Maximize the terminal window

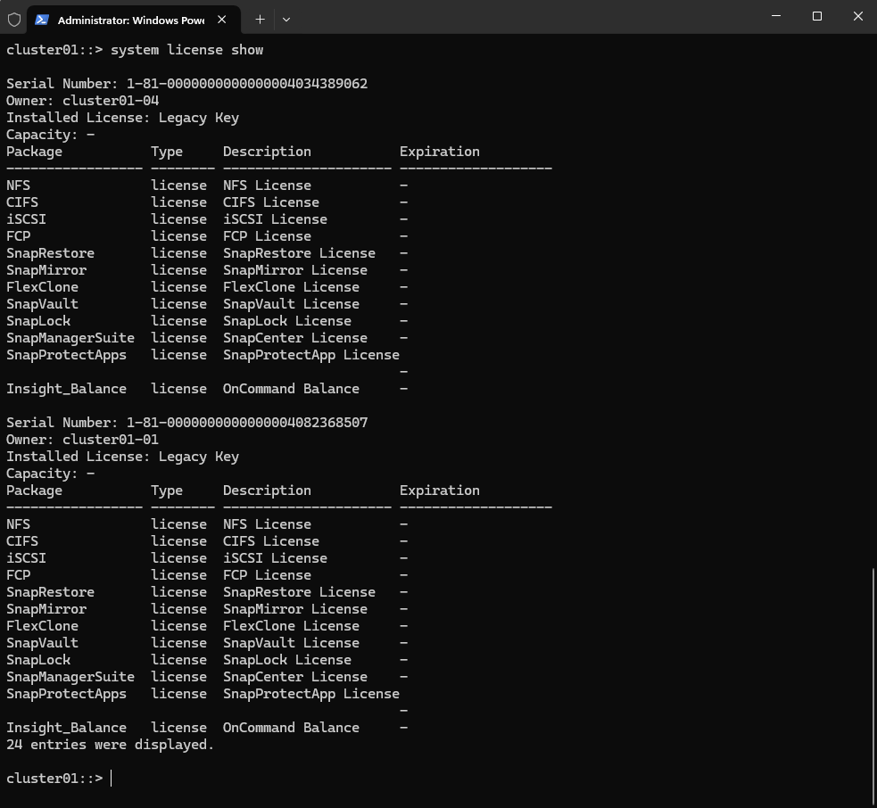coord(817,16)
